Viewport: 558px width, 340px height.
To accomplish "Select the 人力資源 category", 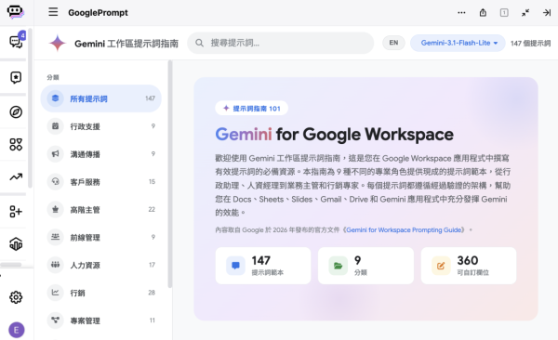I will [x=101, y=265].
